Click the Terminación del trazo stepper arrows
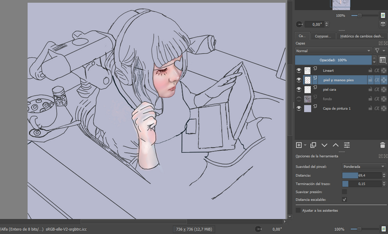Viewport: 388px width, 234px height. (x=384, y=184)
